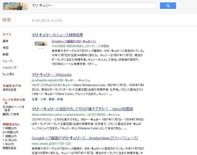Viewport: 197px width, 155px height.
Task: Click 場所を変更 to change location
Action: 10,90
